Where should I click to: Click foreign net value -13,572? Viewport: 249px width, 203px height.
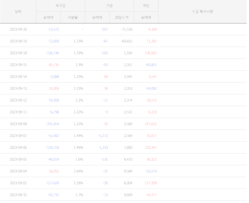coord(53,29)
